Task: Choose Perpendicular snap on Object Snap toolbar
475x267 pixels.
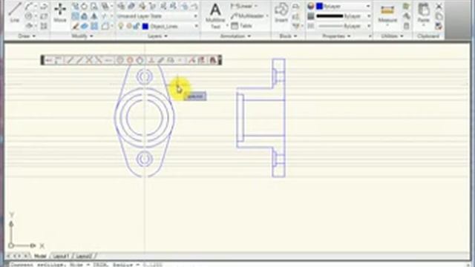Action: (x=151, y=60)
